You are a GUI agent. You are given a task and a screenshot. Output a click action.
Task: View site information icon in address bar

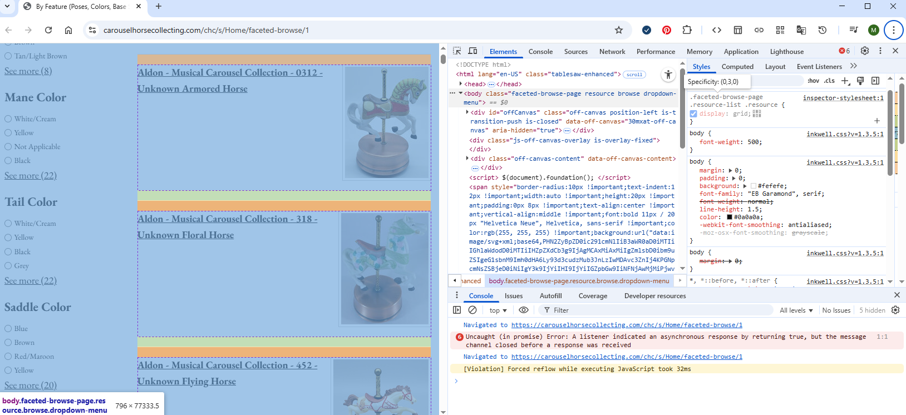pos(92,30)
